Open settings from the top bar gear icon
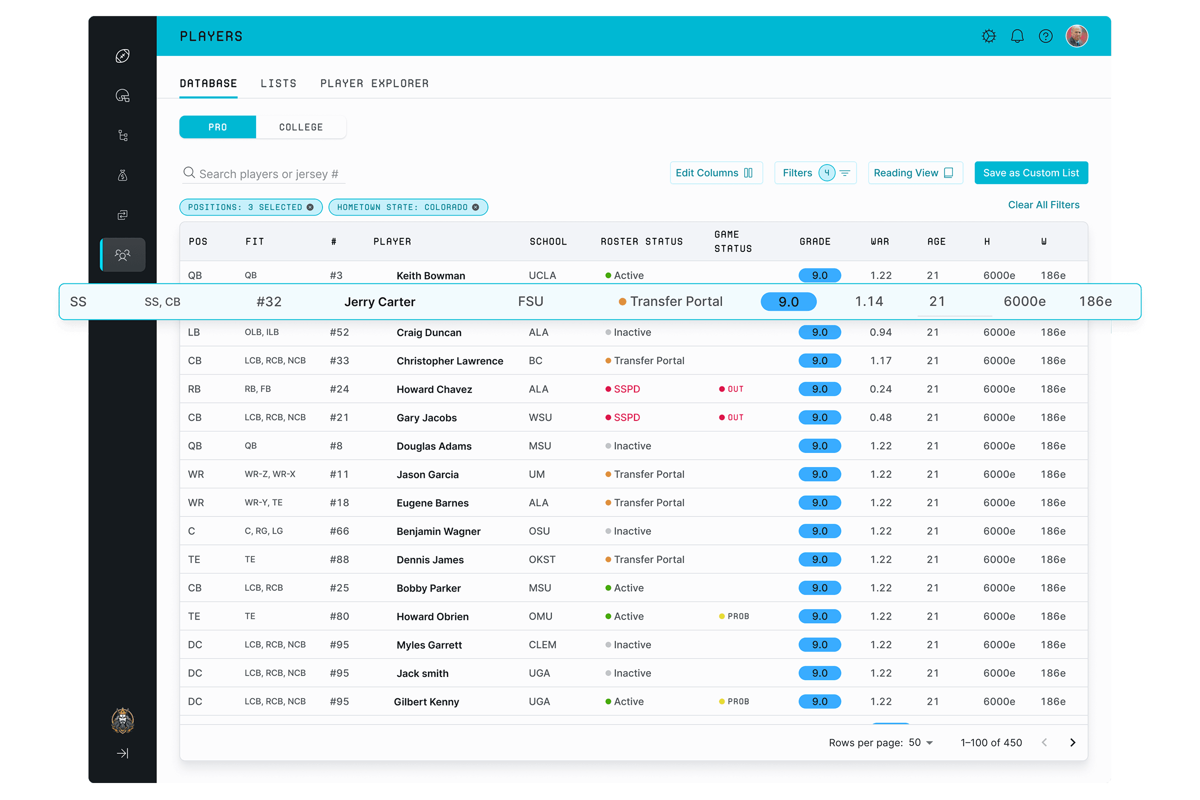Image resolution: width=1200 pixels, height=800 pixels. pos(989,35)
